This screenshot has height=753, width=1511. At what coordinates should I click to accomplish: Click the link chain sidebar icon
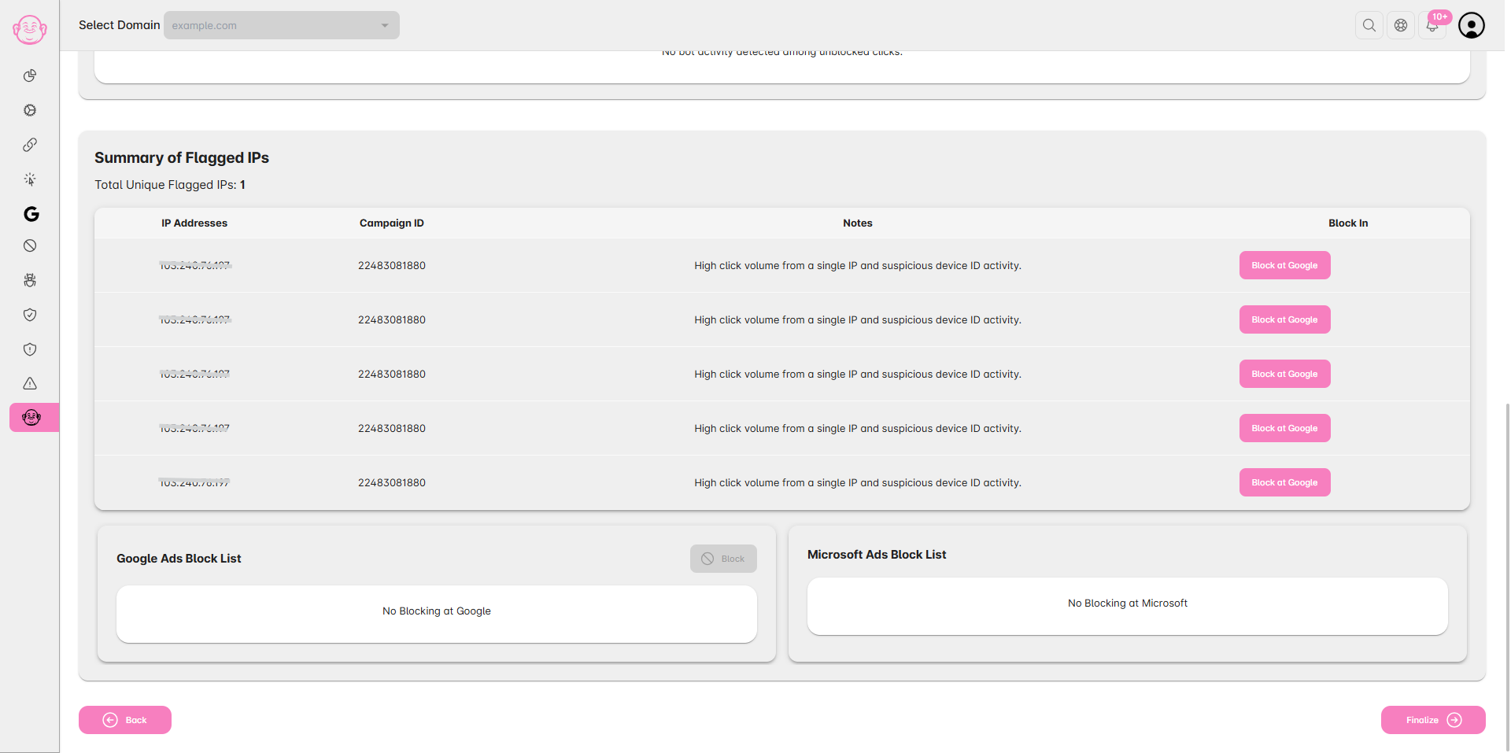pos(30,145)
